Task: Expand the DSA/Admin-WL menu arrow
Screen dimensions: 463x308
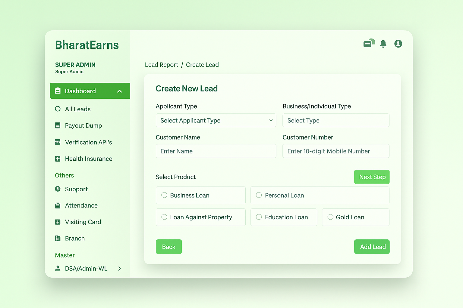Action: (x=119, y=269)
